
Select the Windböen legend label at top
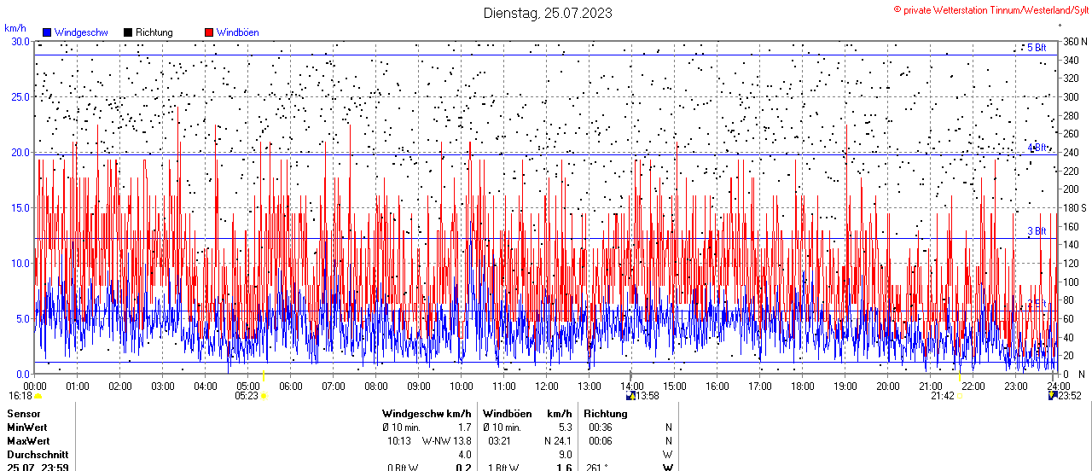click(x=238, y=32)
